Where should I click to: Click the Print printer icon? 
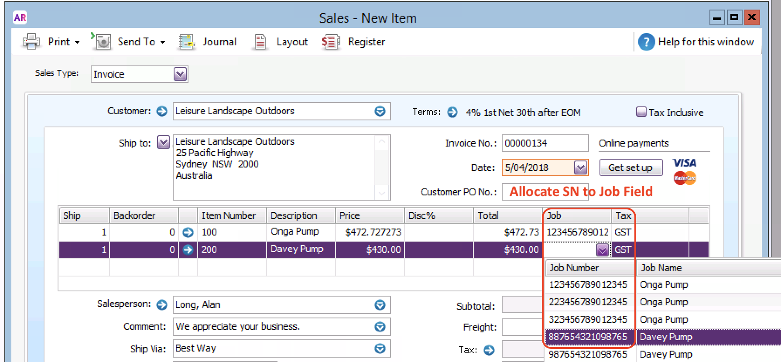[x=31, y=42]
